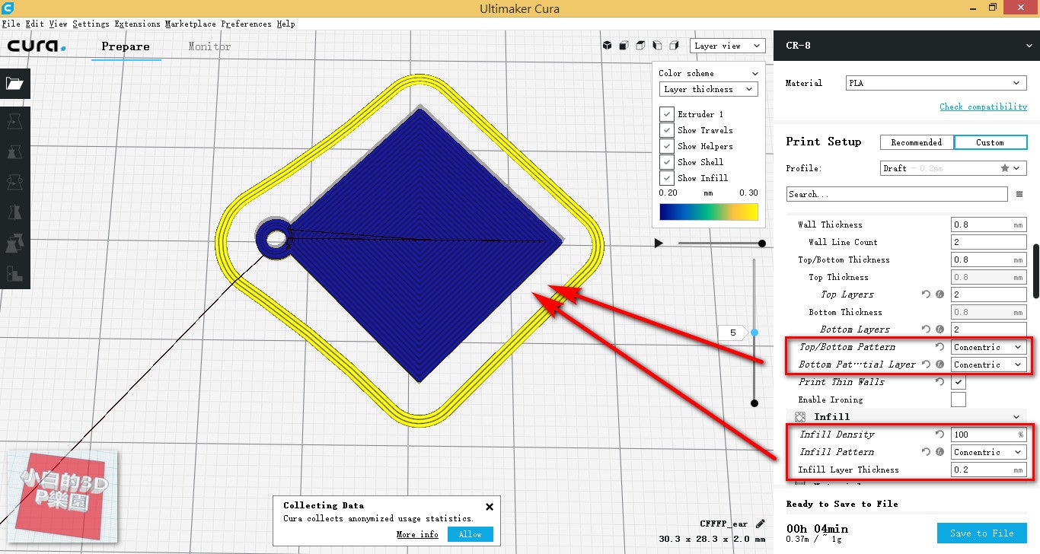The width and height of the screenshot is (1040, 554).
Task: Reset the Top Layers value
Action: (927, 295)
